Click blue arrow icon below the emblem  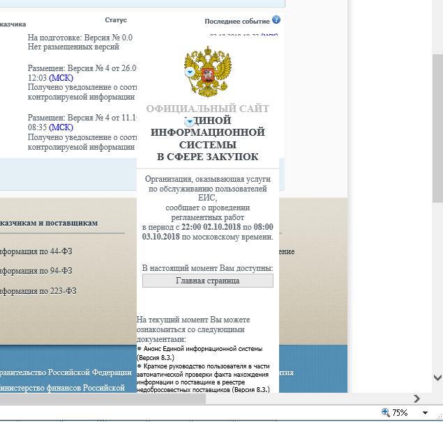point(187,121)
